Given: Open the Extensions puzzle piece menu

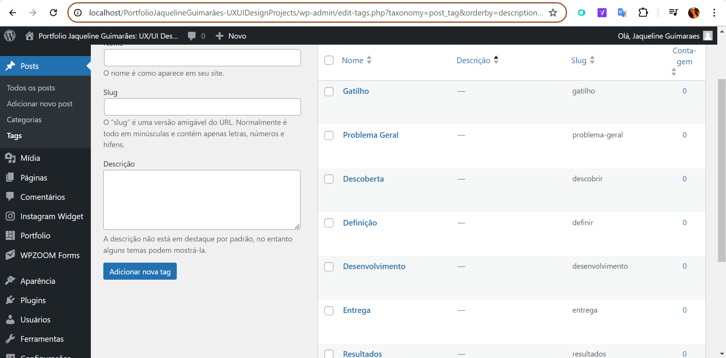Looking at the screenshot, I should [x=643, y=13].
